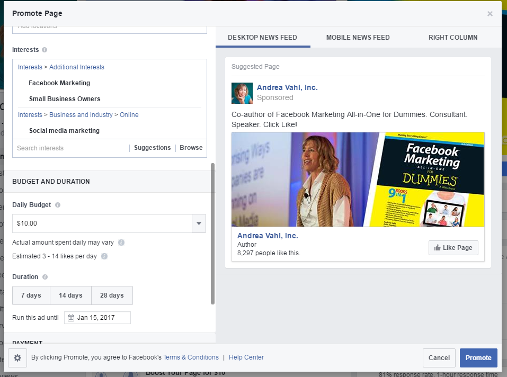Click the info icon beside Duration
This screenshot has height=377, width=507.
click(x=45, y=277)
